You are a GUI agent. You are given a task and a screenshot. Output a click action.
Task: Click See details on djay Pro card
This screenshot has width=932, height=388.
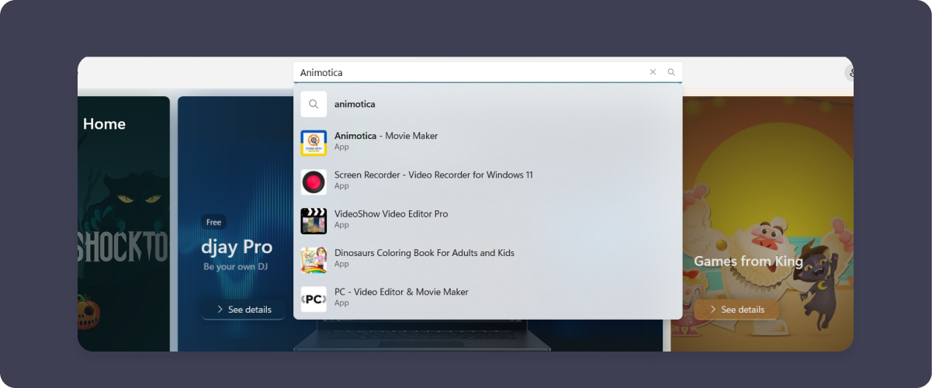(x=244, y=310)
